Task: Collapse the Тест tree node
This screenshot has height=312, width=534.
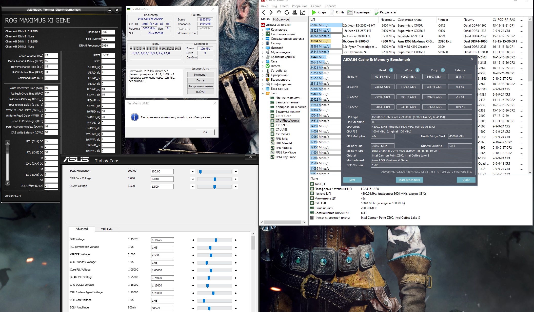Action: (263, 93)
